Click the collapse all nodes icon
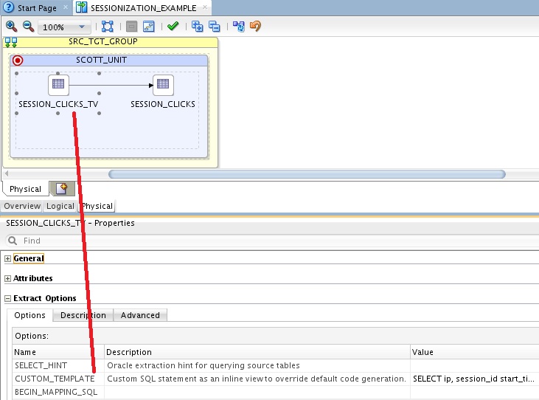This screenshot has height=400, width=539. coord(214,27)
